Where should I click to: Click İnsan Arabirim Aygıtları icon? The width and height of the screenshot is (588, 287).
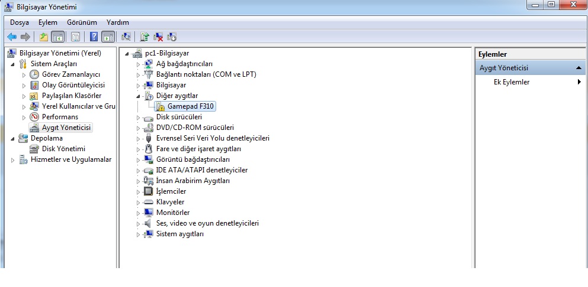coord(149,181)
